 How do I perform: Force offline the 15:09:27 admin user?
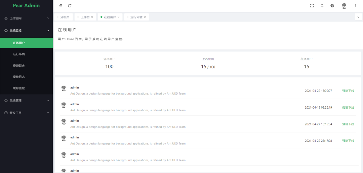[x=348, y=91]
